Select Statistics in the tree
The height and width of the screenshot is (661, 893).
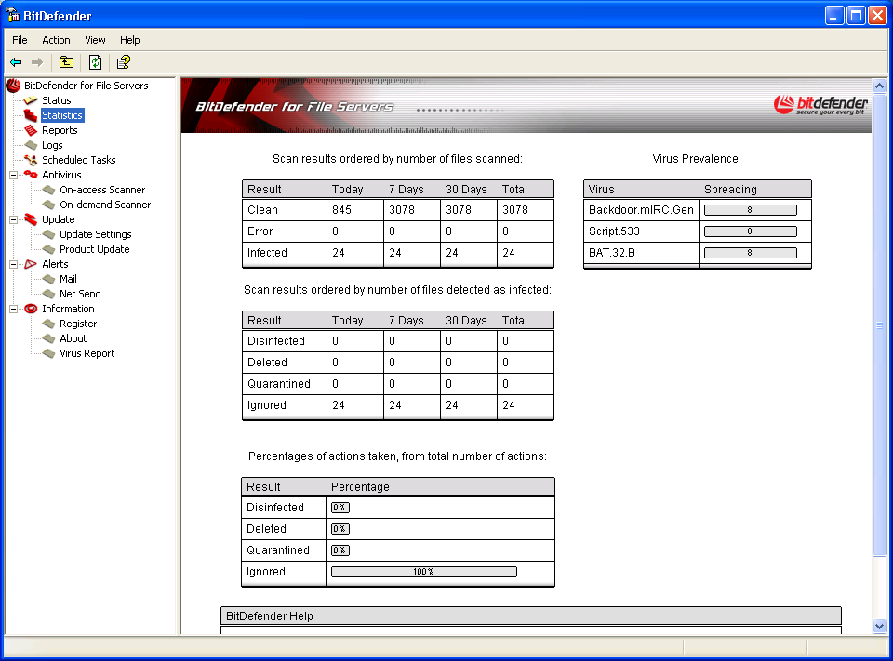tap(62, 115)
